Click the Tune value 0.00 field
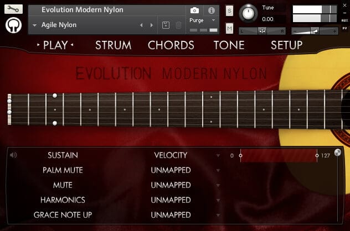This screenshot has height=231, width=350. tap(267, 19)
